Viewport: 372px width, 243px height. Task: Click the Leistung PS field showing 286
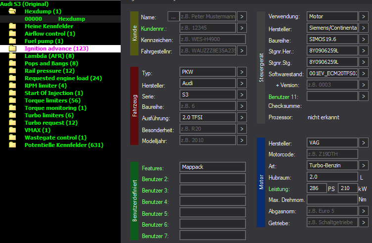point(317,188)
